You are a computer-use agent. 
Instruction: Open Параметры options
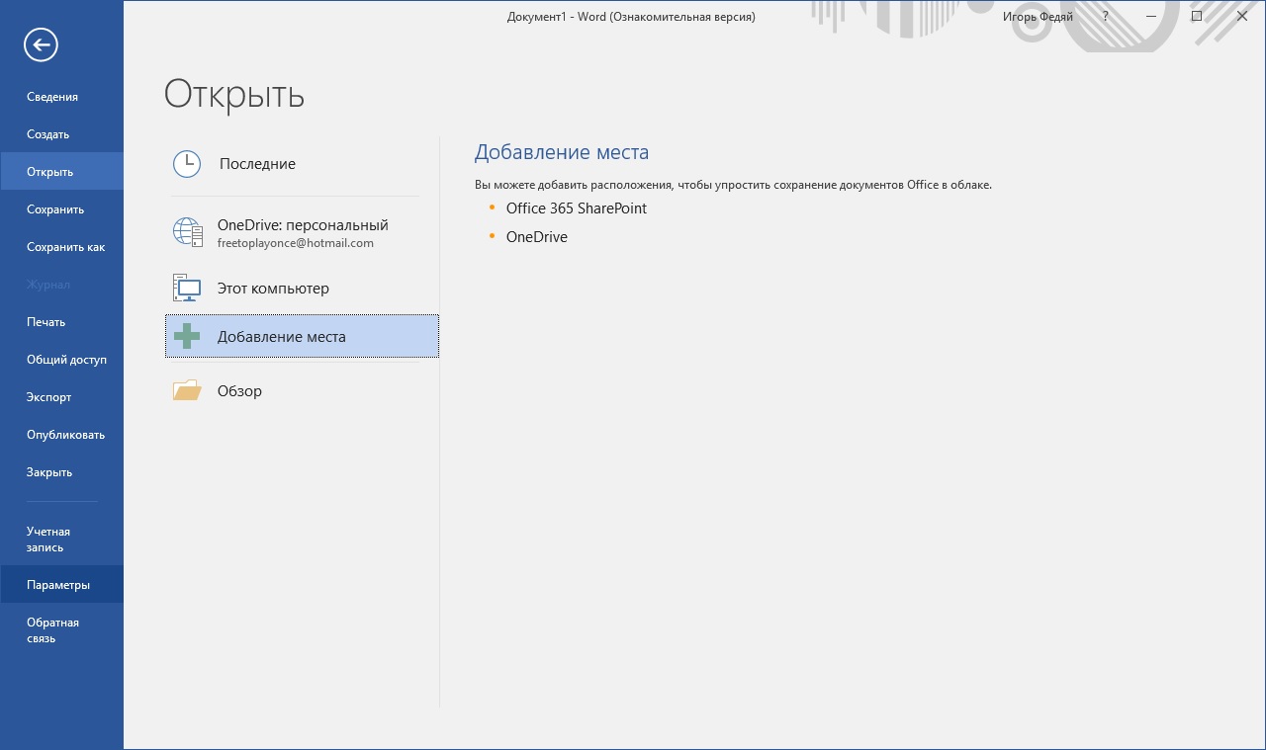point(61,585)
